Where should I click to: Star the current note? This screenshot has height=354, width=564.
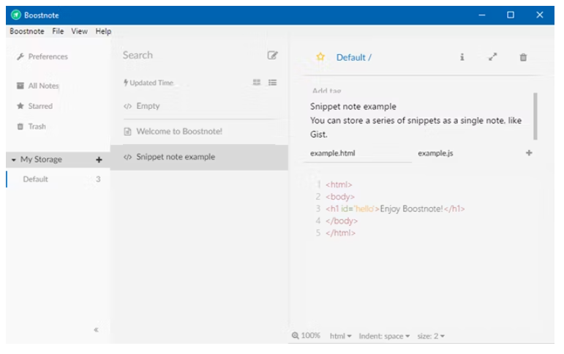tap(320, 57)
